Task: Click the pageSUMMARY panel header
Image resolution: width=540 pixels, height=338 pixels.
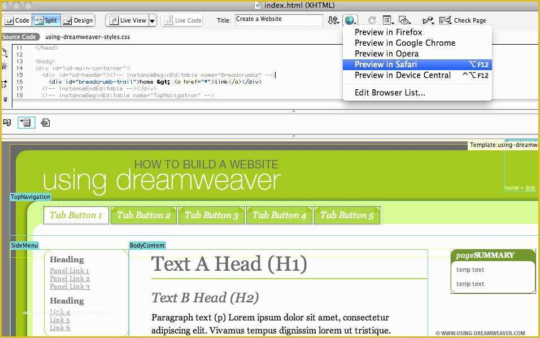Action: click(x=493, y=255)
